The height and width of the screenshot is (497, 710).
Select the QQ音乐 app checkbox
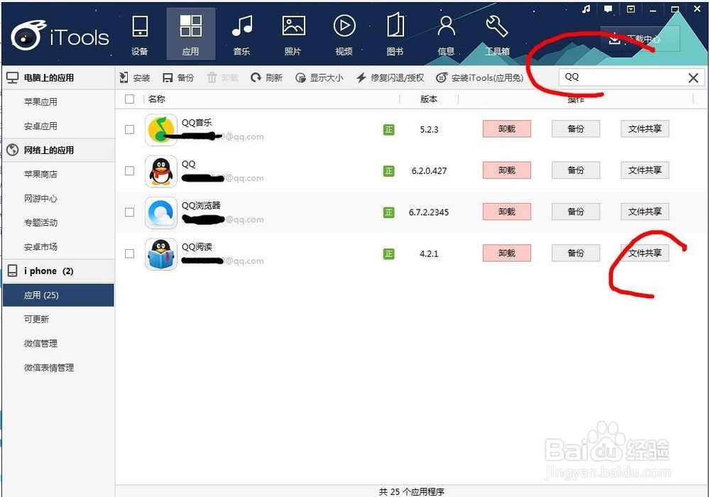[129, 129]
